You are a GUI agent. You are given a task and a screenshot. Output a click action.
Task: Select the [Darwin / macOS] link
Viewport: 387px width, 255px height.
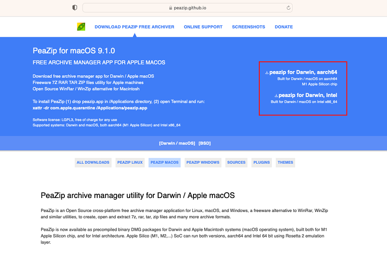point(177,143)
